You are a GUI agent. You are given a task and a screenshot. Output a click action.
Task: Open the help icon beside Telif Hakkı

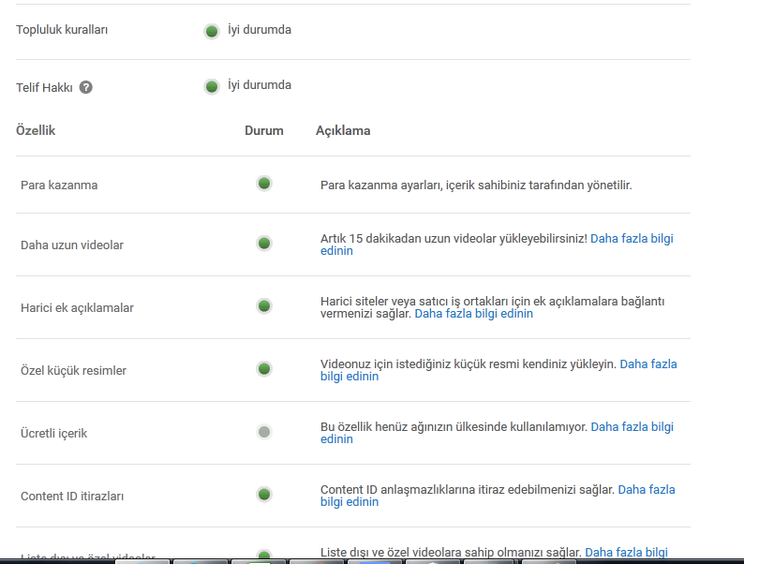coord(86,87)
